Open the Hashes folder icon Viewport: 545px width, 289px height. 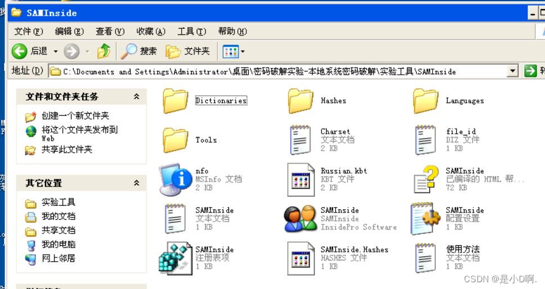click(300, 101)
